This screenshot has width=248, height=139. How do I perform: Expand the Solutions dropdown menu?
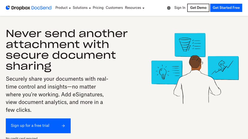pos(82,8)
